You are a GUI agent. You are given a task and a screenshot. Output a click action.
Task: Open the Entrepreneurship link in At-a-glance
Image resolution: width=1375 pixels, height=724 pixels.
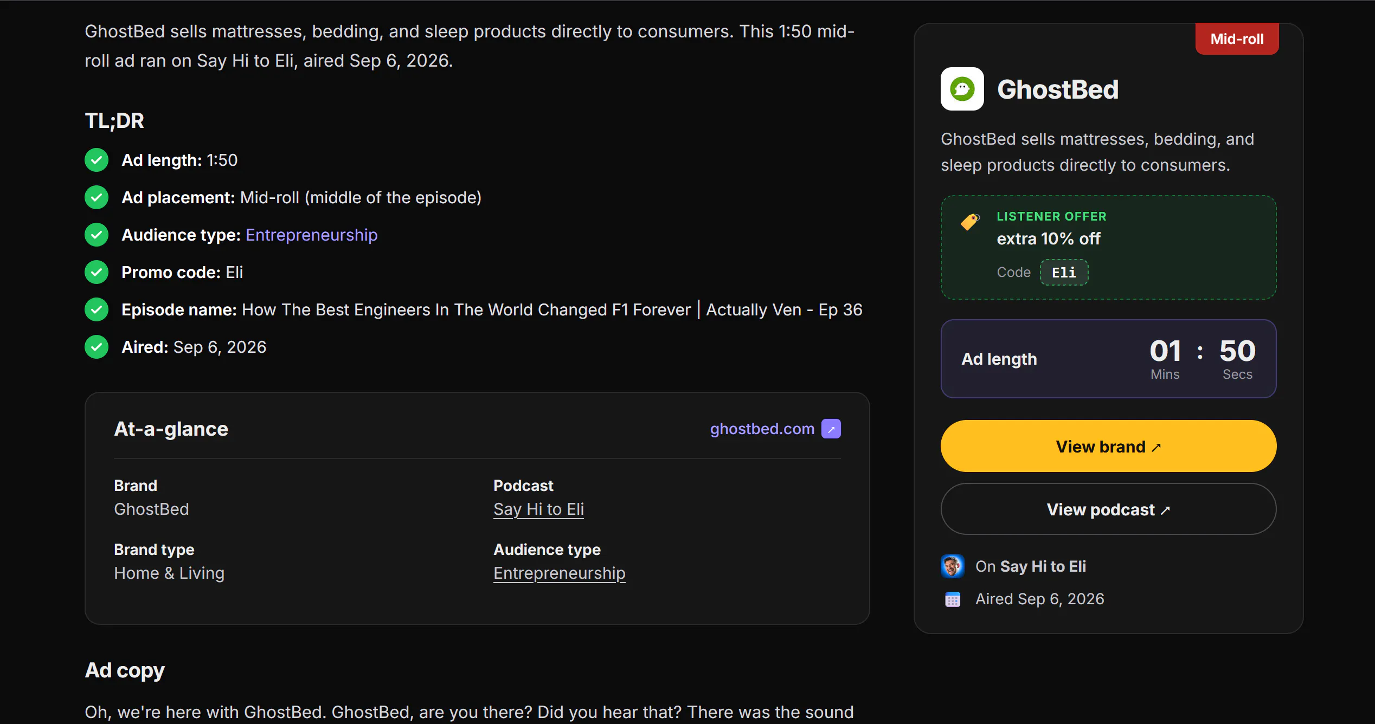[560, 573]
